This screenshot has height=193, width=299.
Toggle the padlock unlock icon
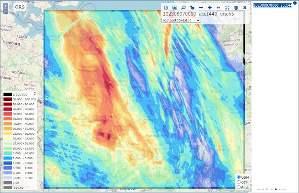[192, 8]
